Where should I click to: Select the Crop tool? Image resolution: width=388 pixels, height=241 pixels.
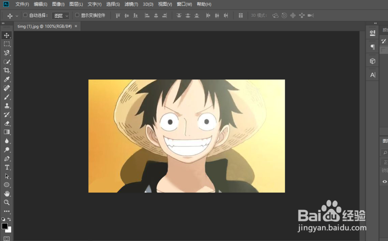[x=7, y=71]
